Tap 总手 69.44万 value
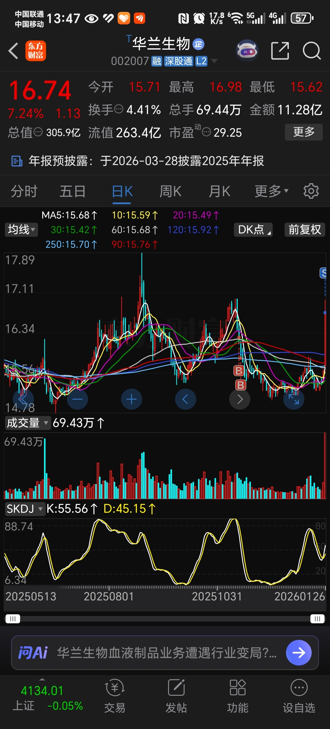The width and height of the screenshot is (330, 729). click(x=219, y=110)
